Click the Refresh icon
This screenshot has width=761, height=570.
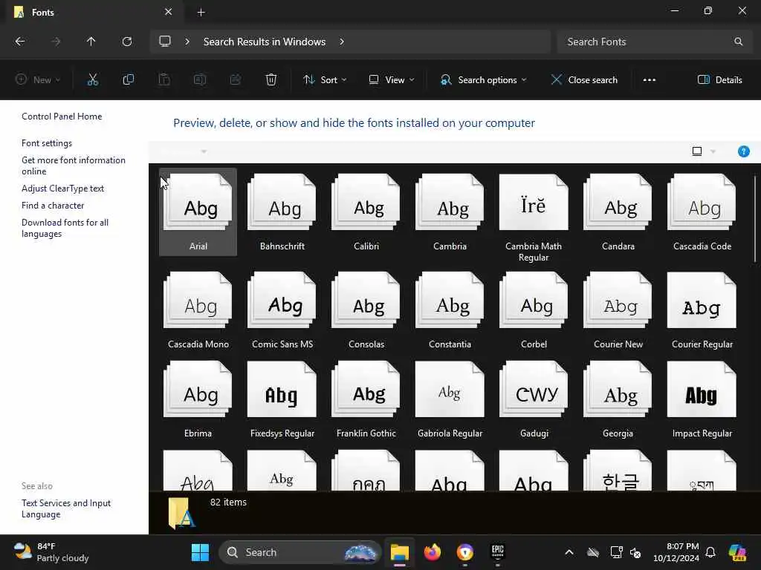coord(127,42)
